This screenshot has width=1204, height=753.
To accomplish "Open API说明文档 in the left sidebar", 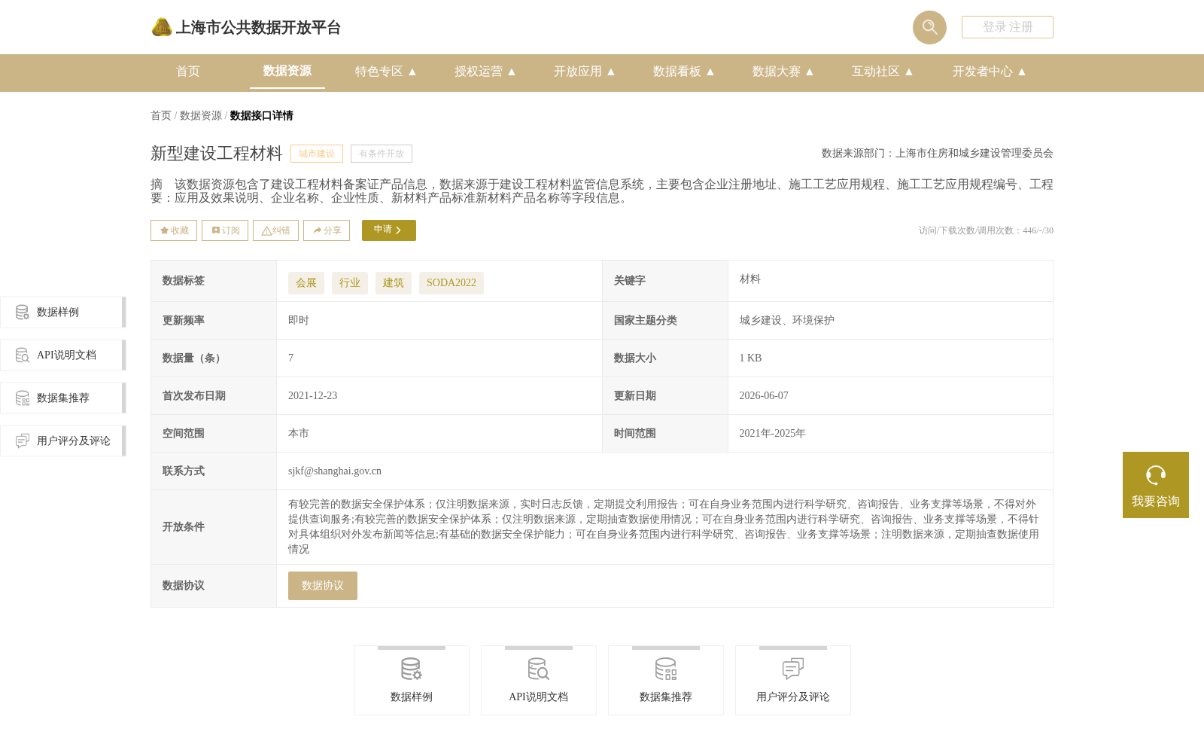I will tap(63, 355).
